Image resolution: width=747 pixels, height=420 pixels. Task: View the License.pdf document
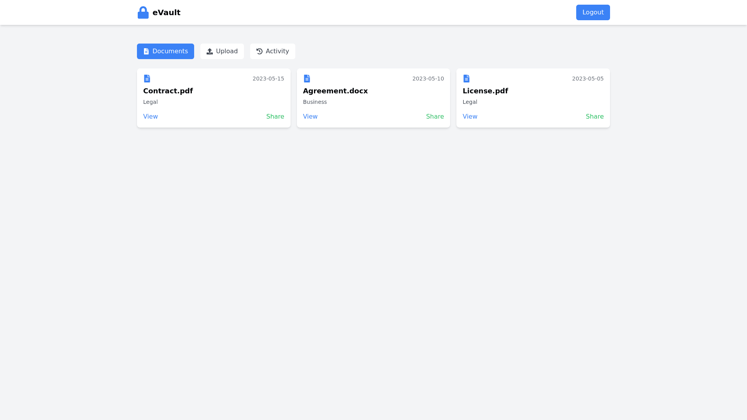coord(470,117)
